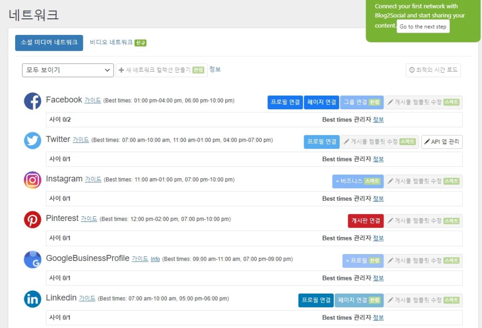The height and width of the screenshot is (328, 482).
Task: Open 정보 link in Pinterest Best times row
Action: tap(378, 238)
